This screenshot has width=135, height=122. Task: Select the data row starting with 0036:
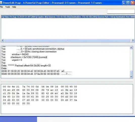37,71
